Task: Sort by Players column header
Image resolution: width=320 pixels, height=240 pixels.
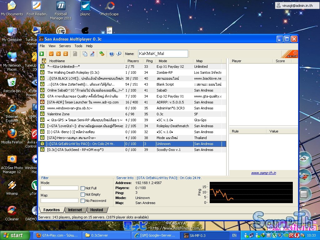Action: pos(133,61)
